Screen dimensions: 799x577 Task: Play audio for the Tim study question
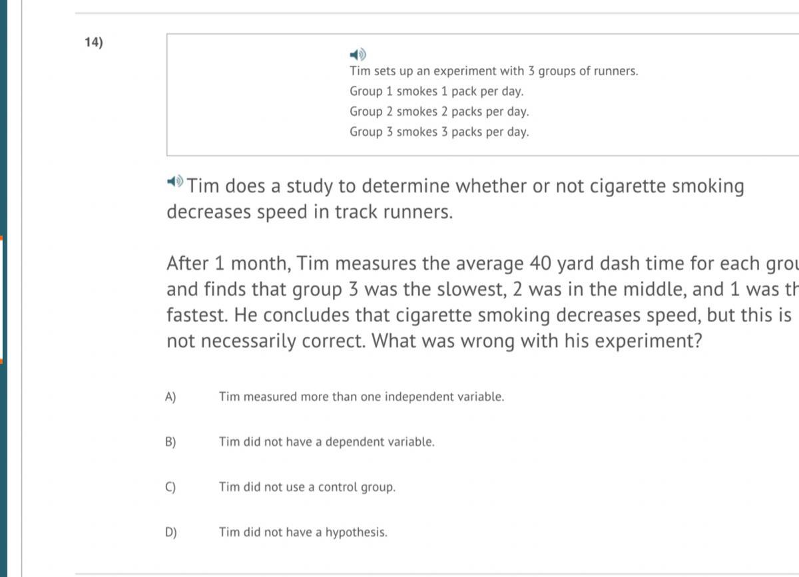pos(174,181)
